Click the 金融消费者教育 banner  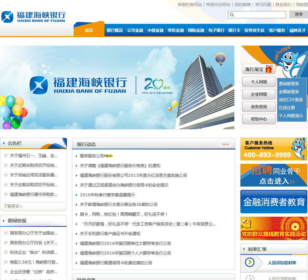tap(274, 202)
